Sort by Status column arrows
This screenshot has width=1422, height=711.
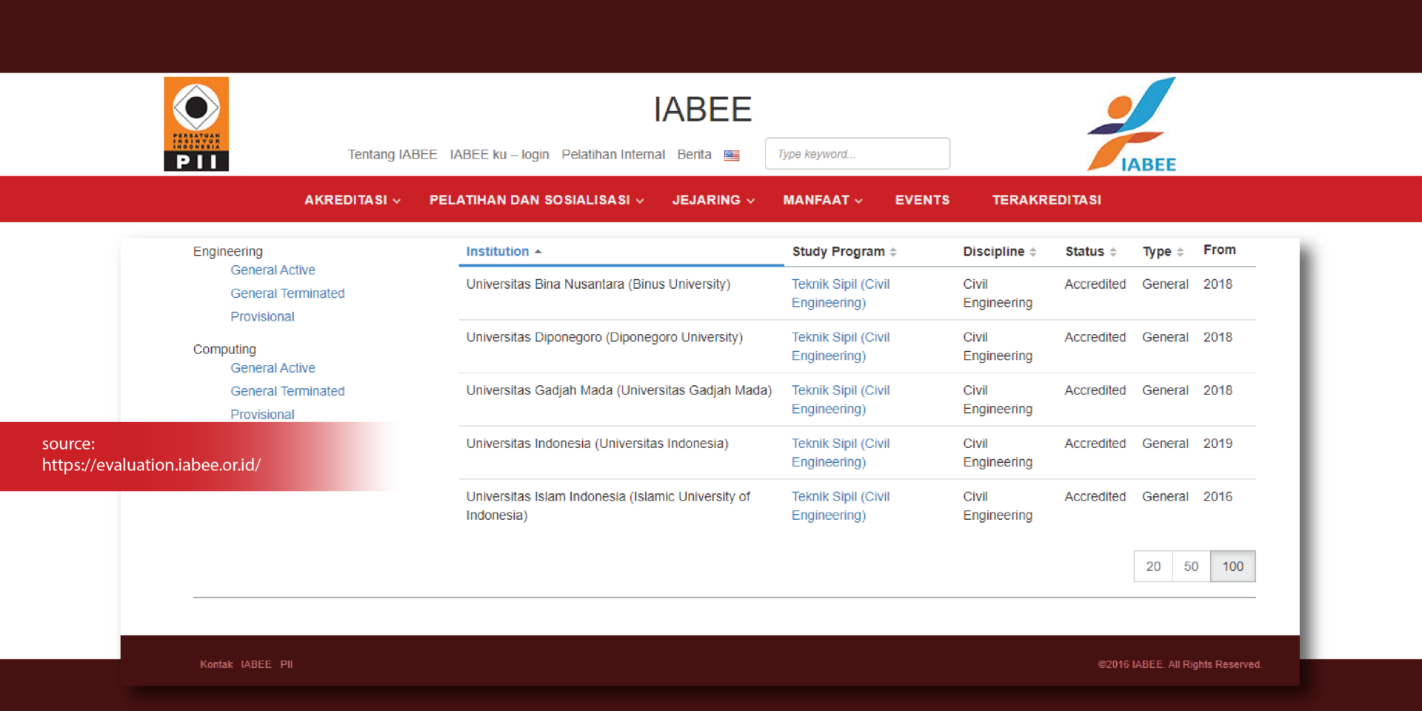(x=1112, y=252)
